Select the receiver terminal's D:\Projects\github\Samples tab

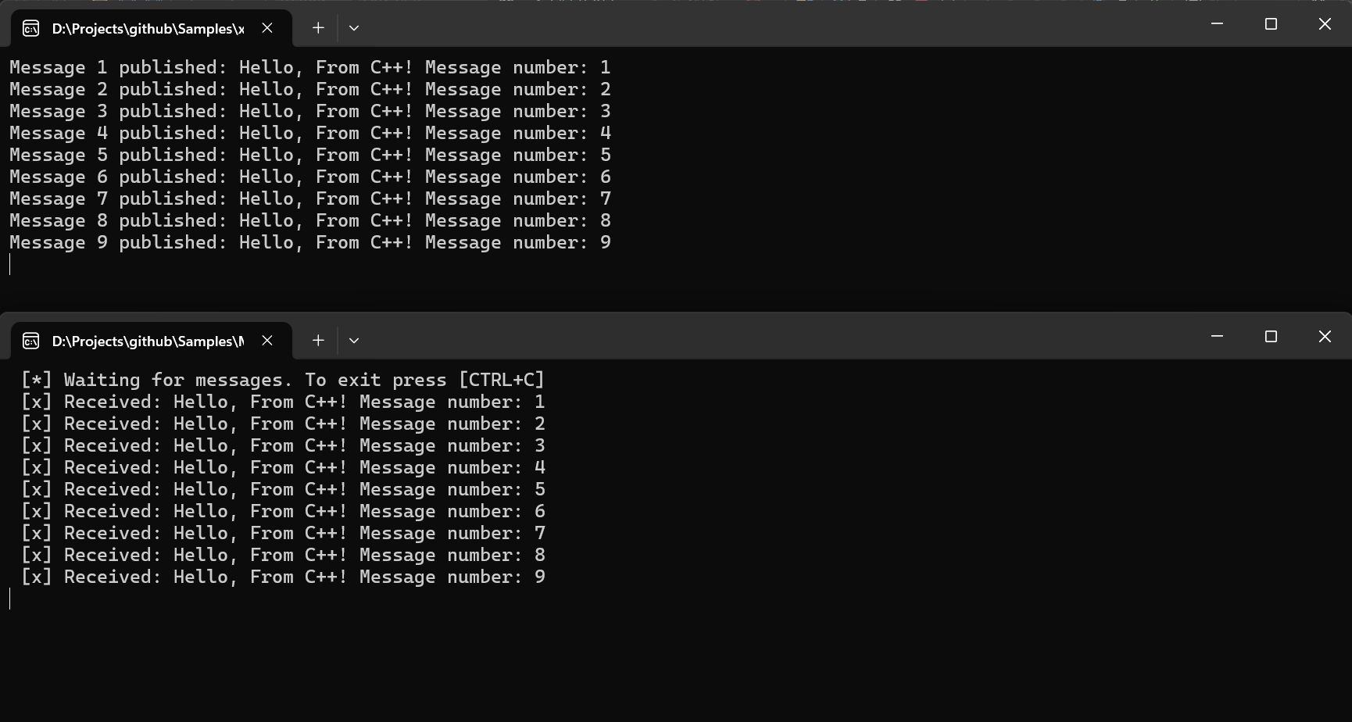(x=148, y=341)
